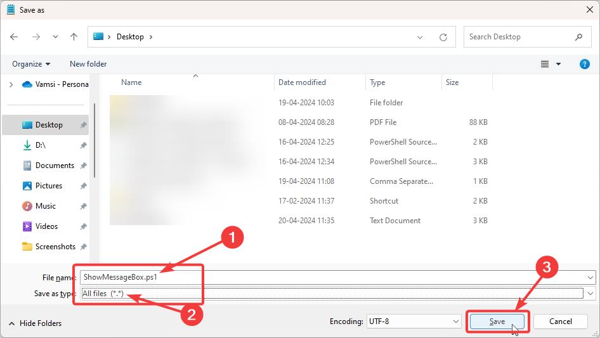The width and height of the screenshot is (600, 338).
Task: Select Desktop in the address breadcrumb
Action: click(x=130, y=37)
